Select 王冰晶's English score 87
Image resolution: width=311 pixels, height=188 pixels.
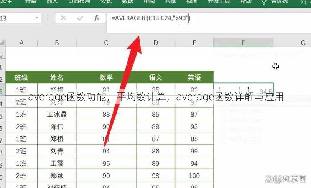point(194,114)
